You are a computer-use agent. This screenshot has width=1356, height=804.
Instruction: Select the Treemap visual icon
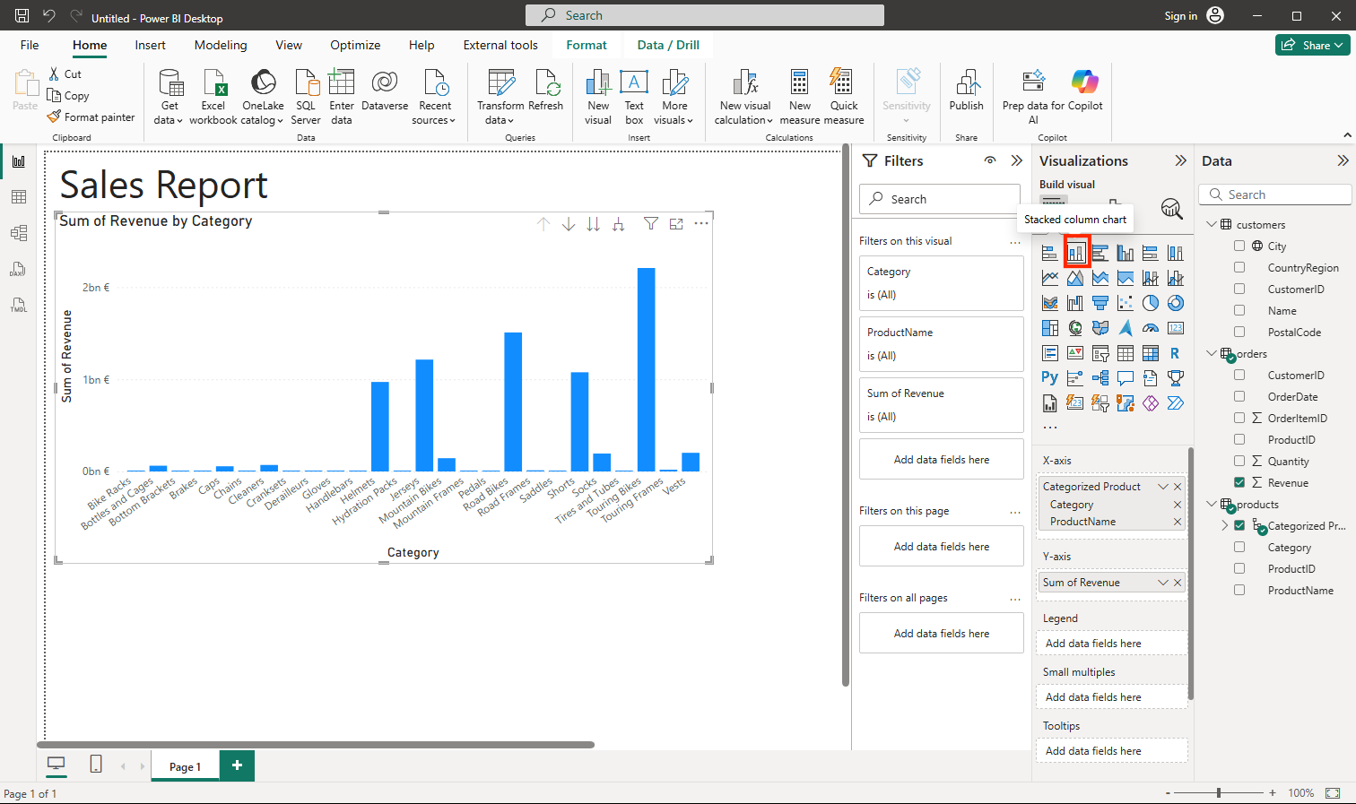click(x=1049, y=328)
